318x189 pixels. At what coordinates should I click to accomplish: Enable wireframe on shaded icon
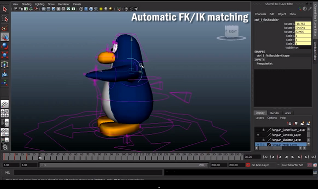pyautogui.click(x=91, y=9)
